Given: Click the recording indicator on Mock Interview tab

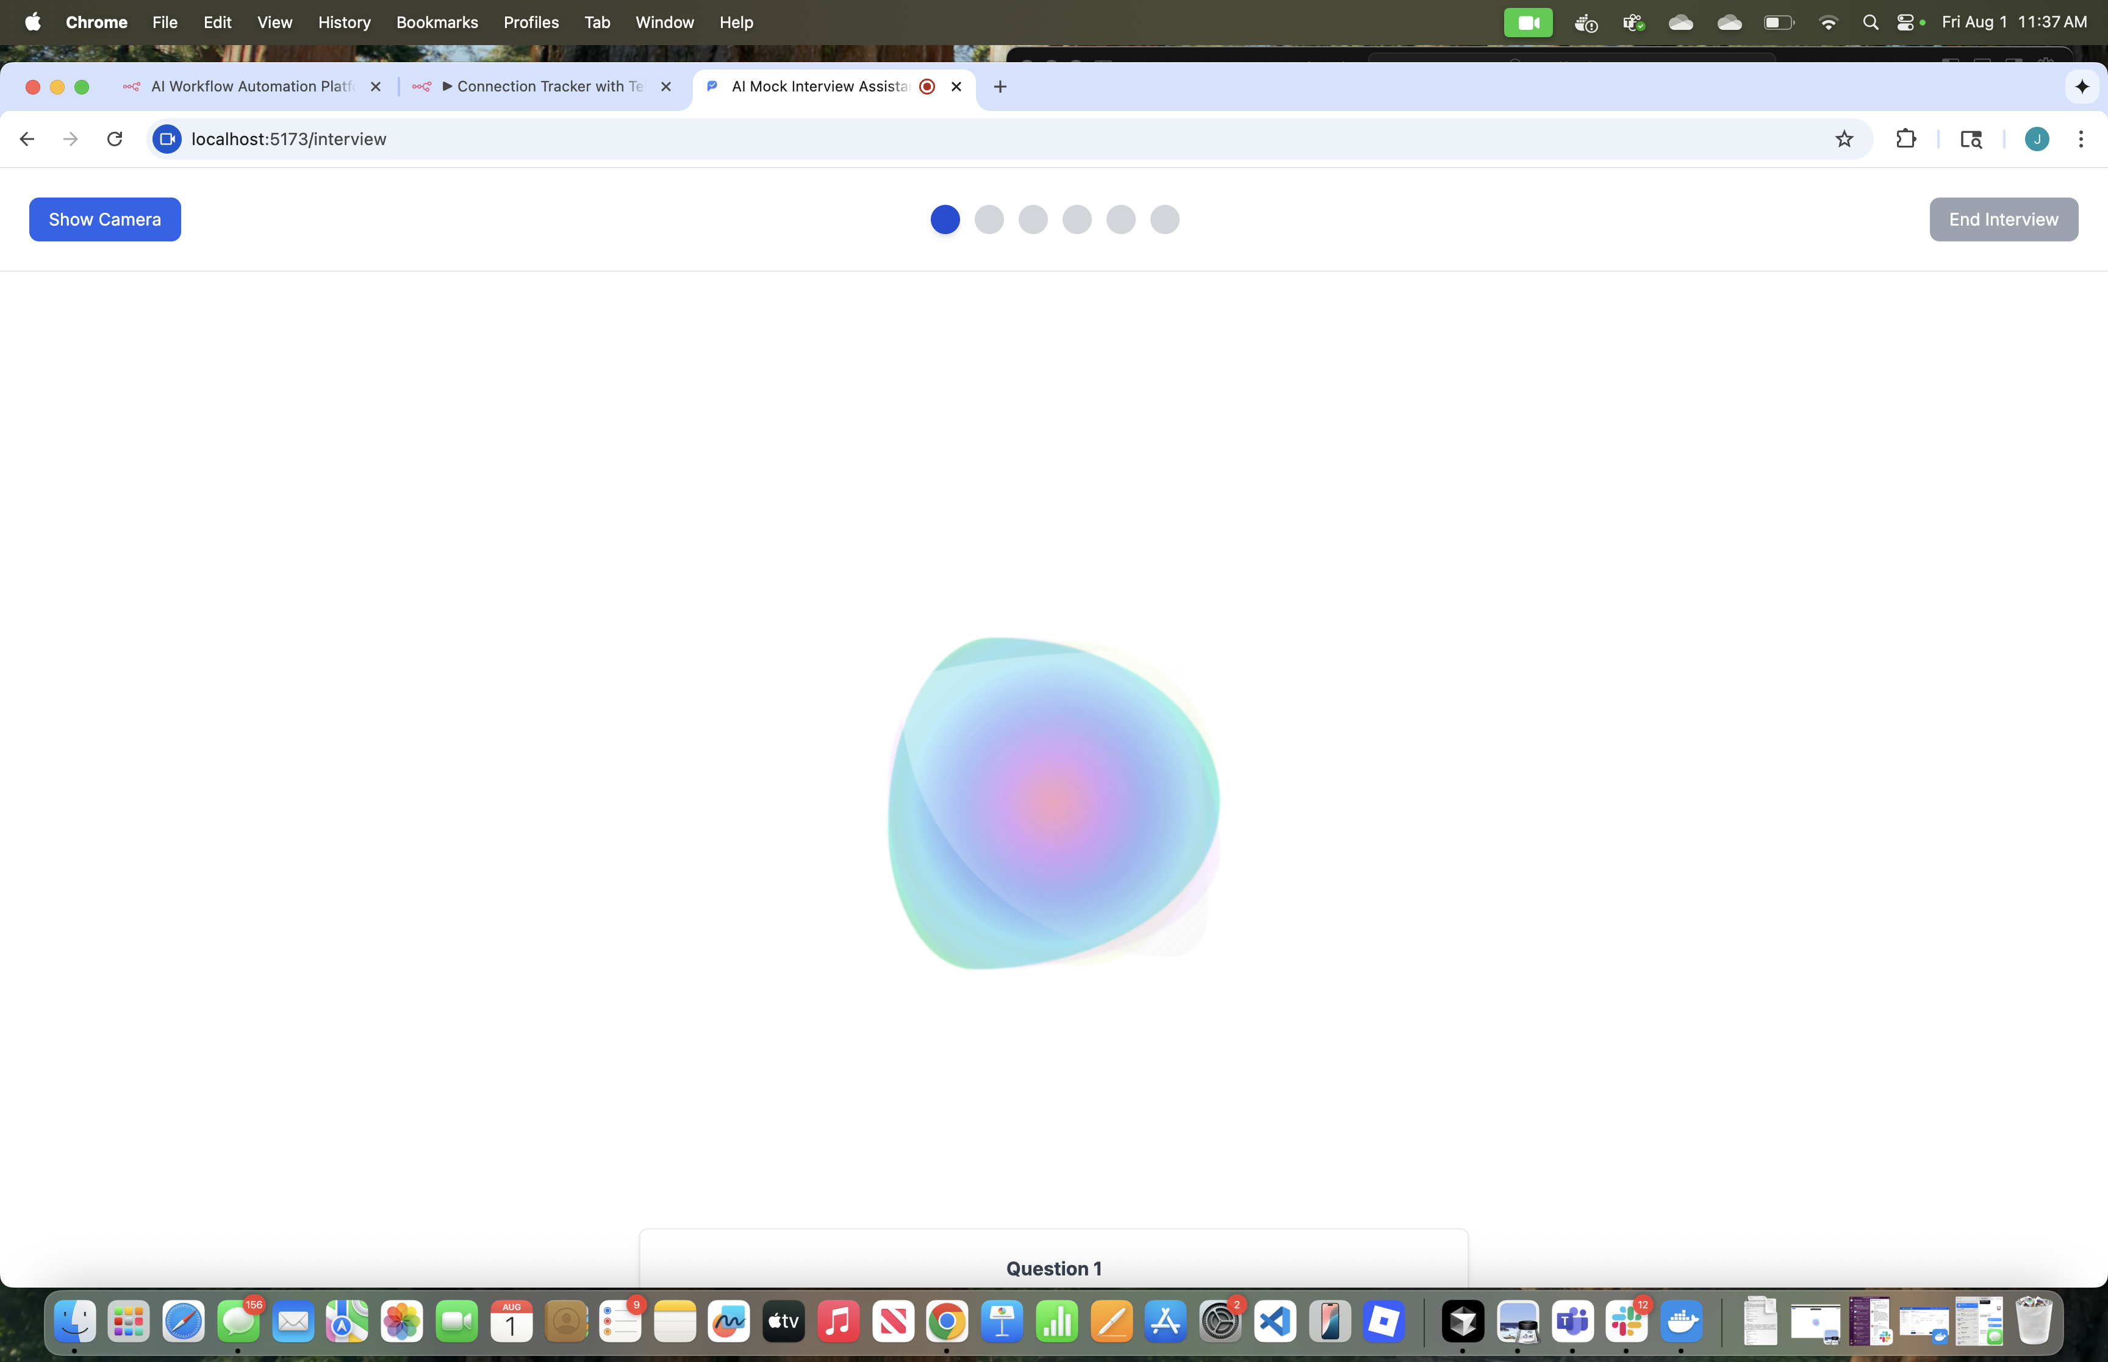Looking at the screenshot, I should 927,87.
